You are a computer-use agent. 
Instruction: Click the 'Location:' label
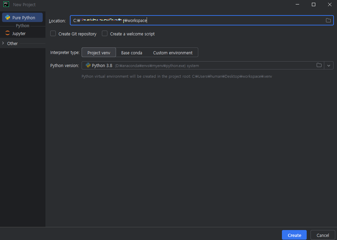point(57,21)
